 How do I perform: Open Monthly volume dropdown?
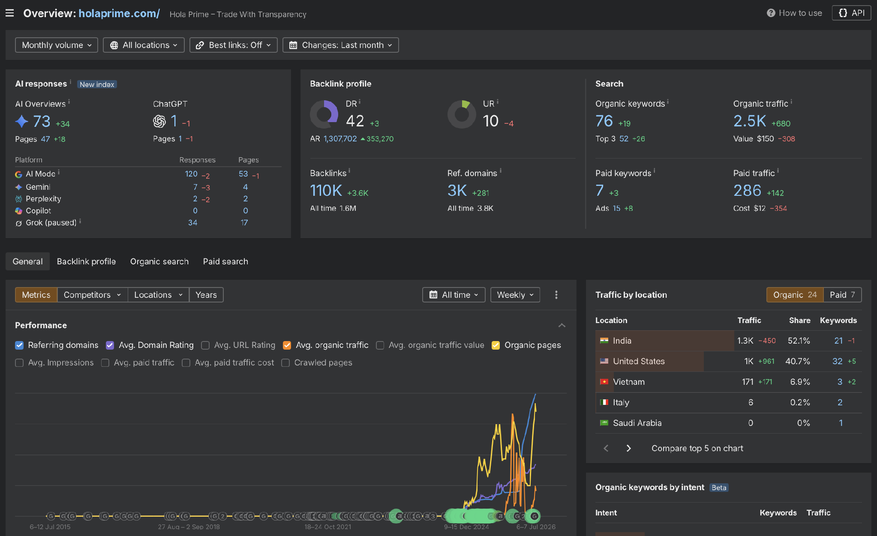[57, 45]
